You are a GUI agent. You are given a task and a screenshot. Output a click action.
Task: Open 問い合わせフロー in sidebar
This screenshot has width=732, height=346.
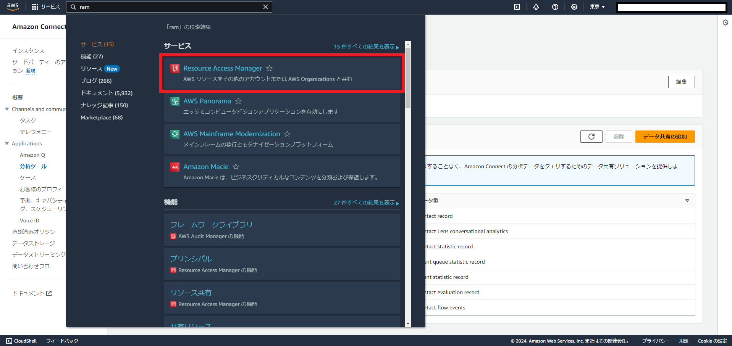[34, 266]
